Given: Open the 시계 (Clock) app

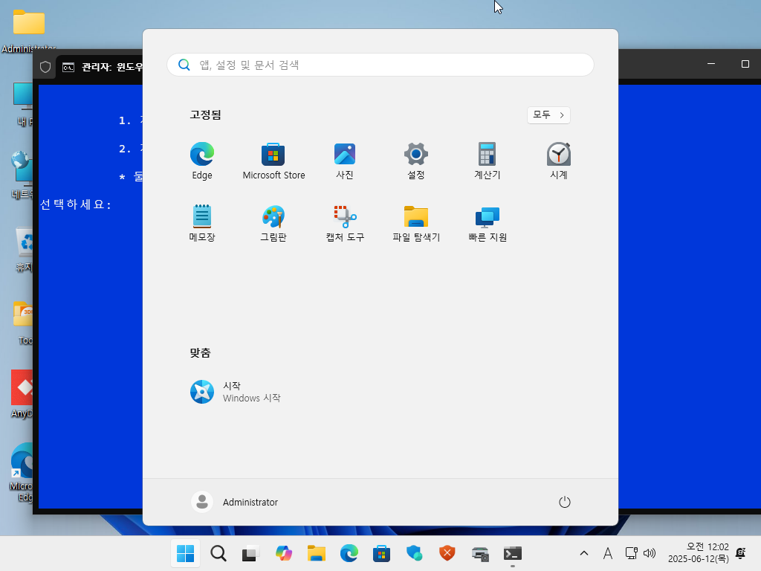Looking at the screenshot, I should [559, 161].
